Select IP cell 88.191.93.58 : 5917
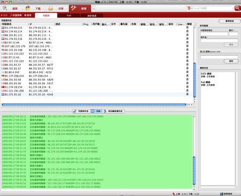The height and width of the screenshot is (196, 241). pyautogui.click(x=41, y=84)
